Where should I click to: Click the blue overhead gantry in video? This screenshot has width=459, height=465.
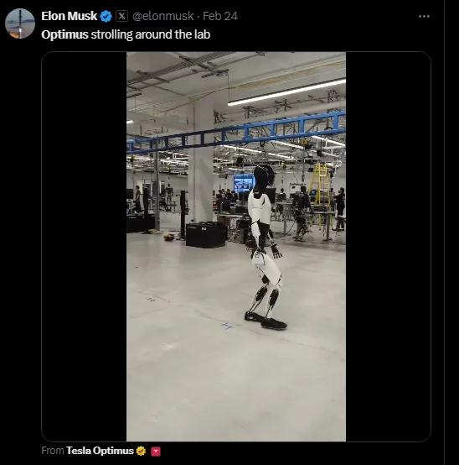[x=236, y=132]
